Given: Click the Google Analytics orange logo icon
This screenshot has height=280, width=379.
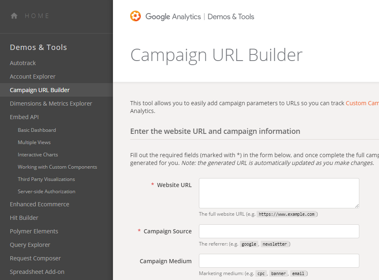Looking at the screenshot, I should pos(135,16).
